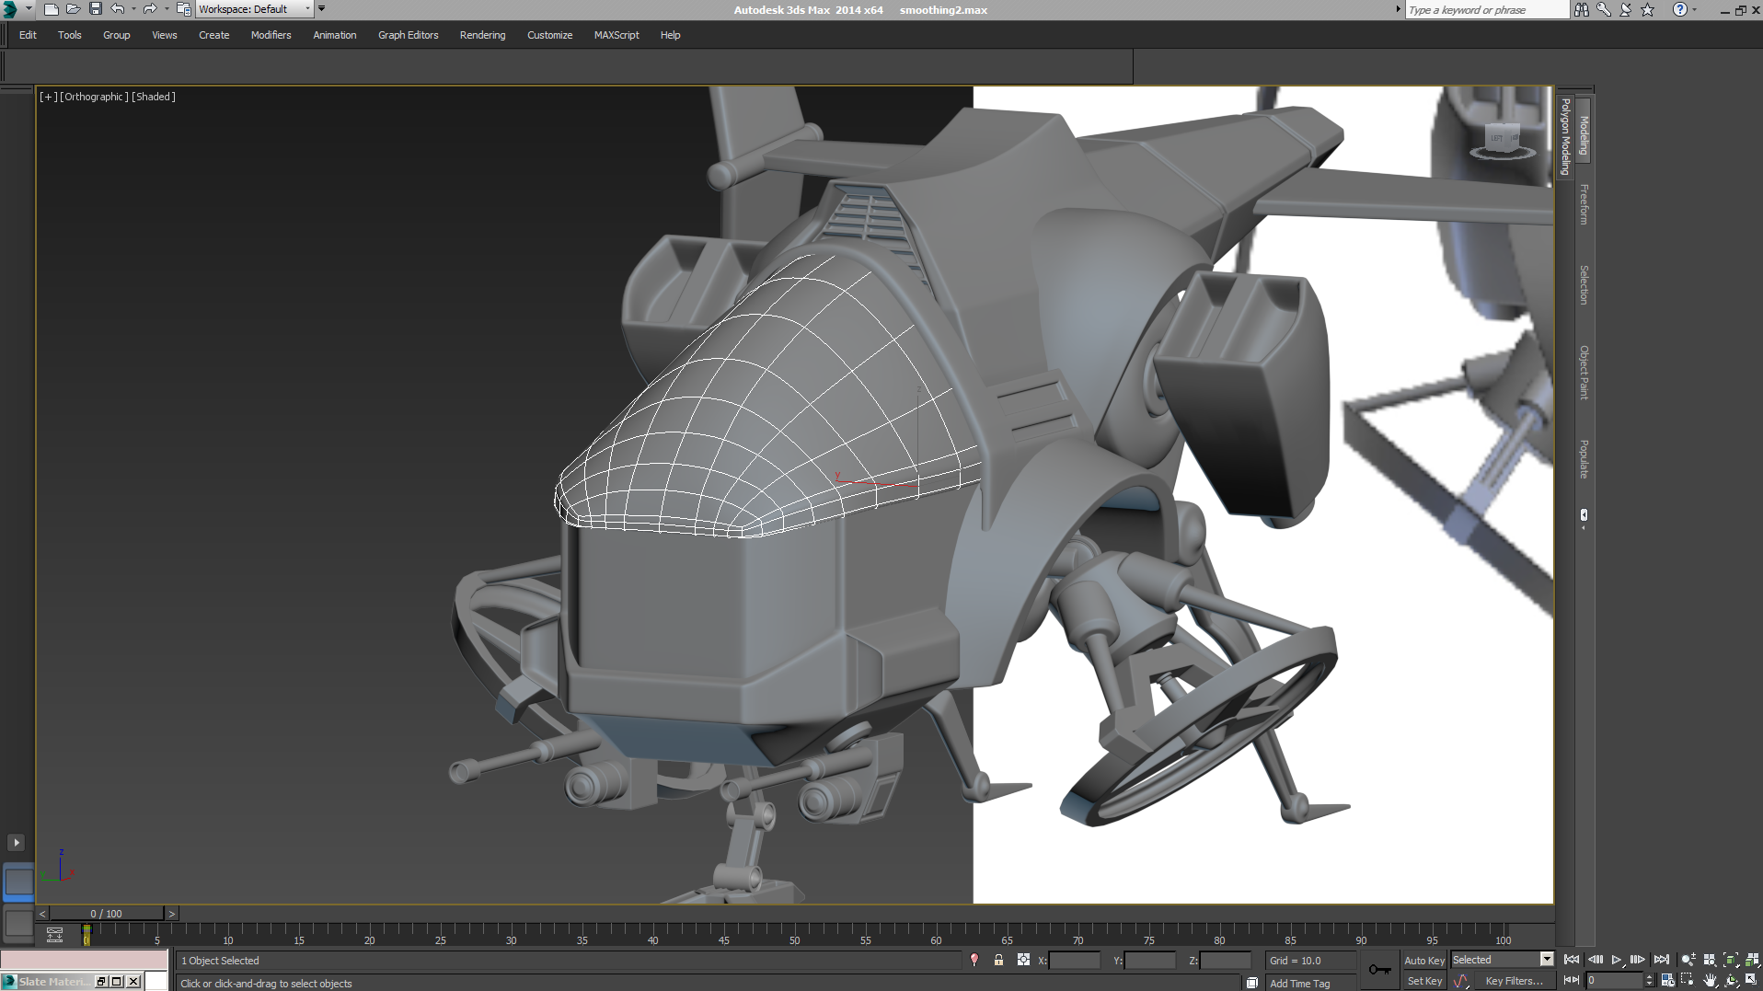Open default in/out tangents for new keys

(1461, 981)
